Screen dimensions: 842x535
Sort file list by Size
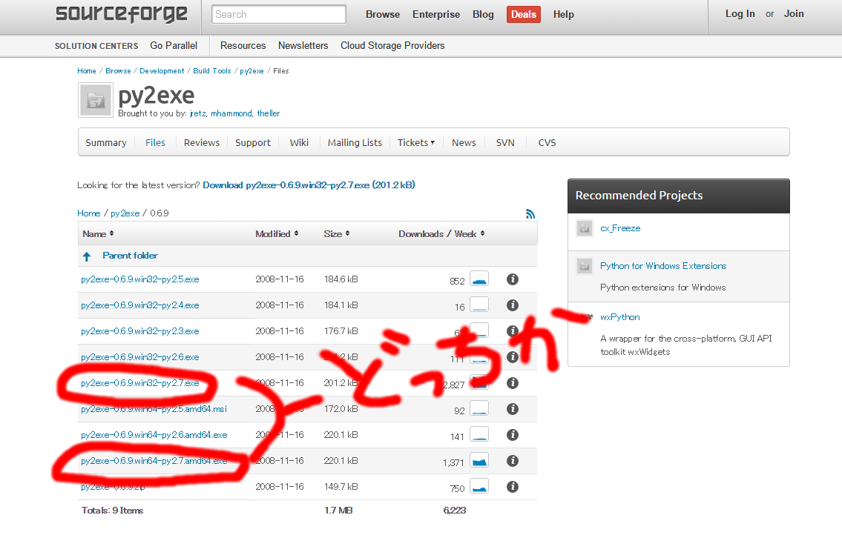(337, 234)
